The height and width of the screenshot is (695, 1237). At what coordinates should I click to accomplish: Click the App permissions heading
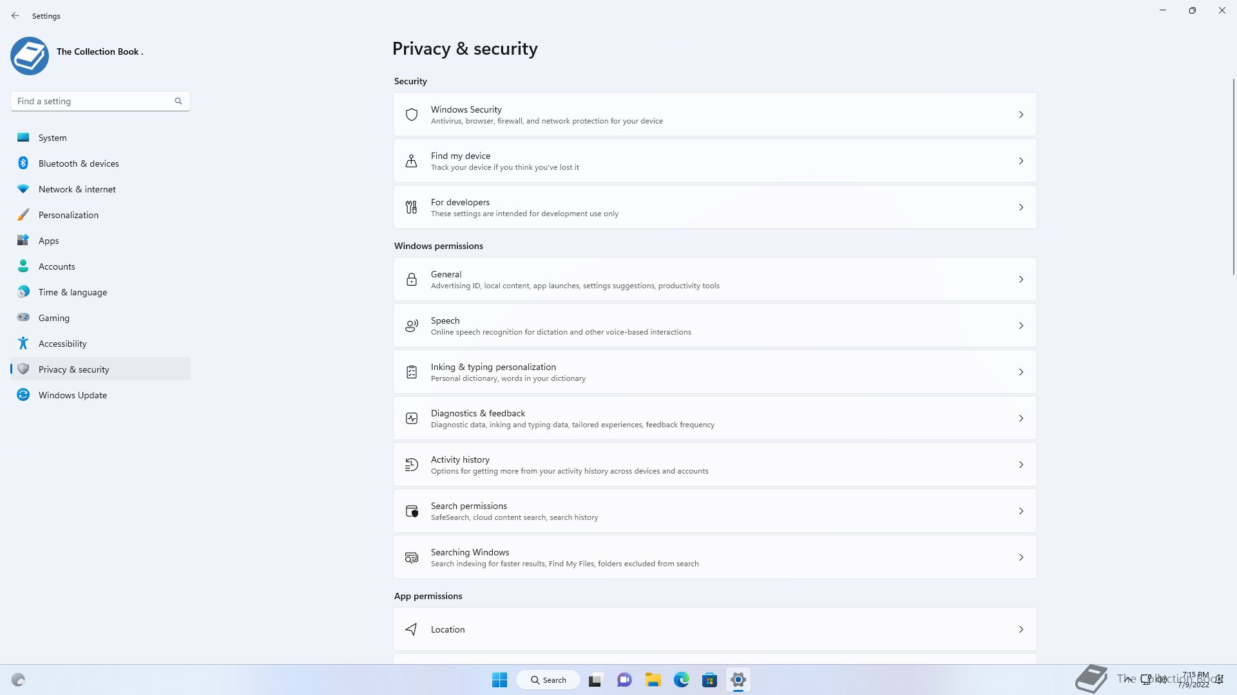428,596
